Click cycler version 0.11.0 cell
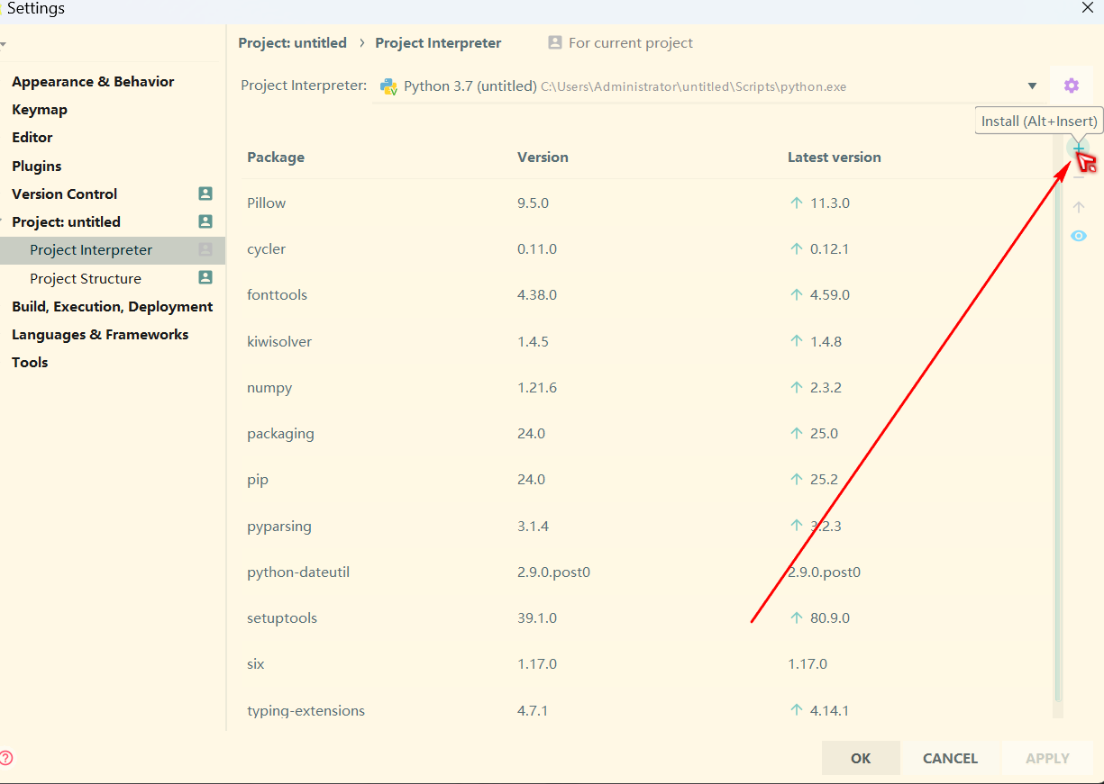1104x784 pixels. tap(537, 248)
